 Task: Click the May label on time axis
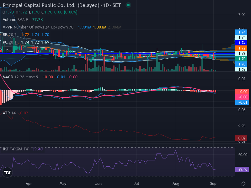[x=63, y=184]
